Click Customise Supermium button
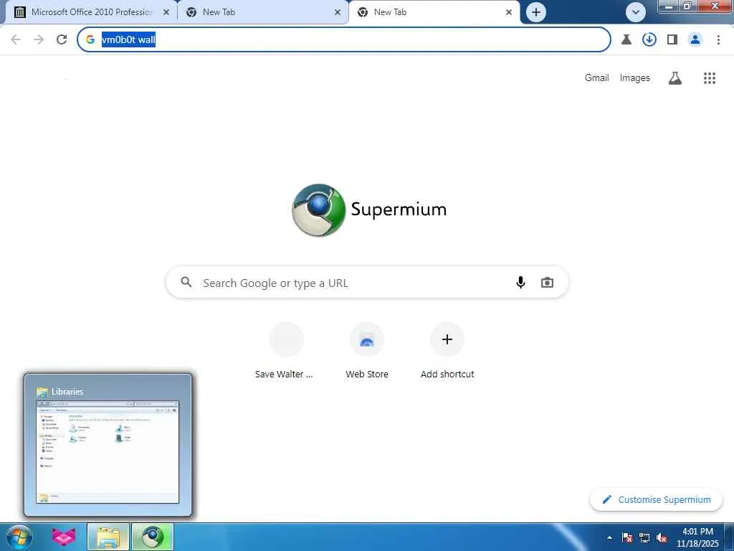The height and width of the screenshot is (551, 734). pyautogui.click(x=657, y=499)
